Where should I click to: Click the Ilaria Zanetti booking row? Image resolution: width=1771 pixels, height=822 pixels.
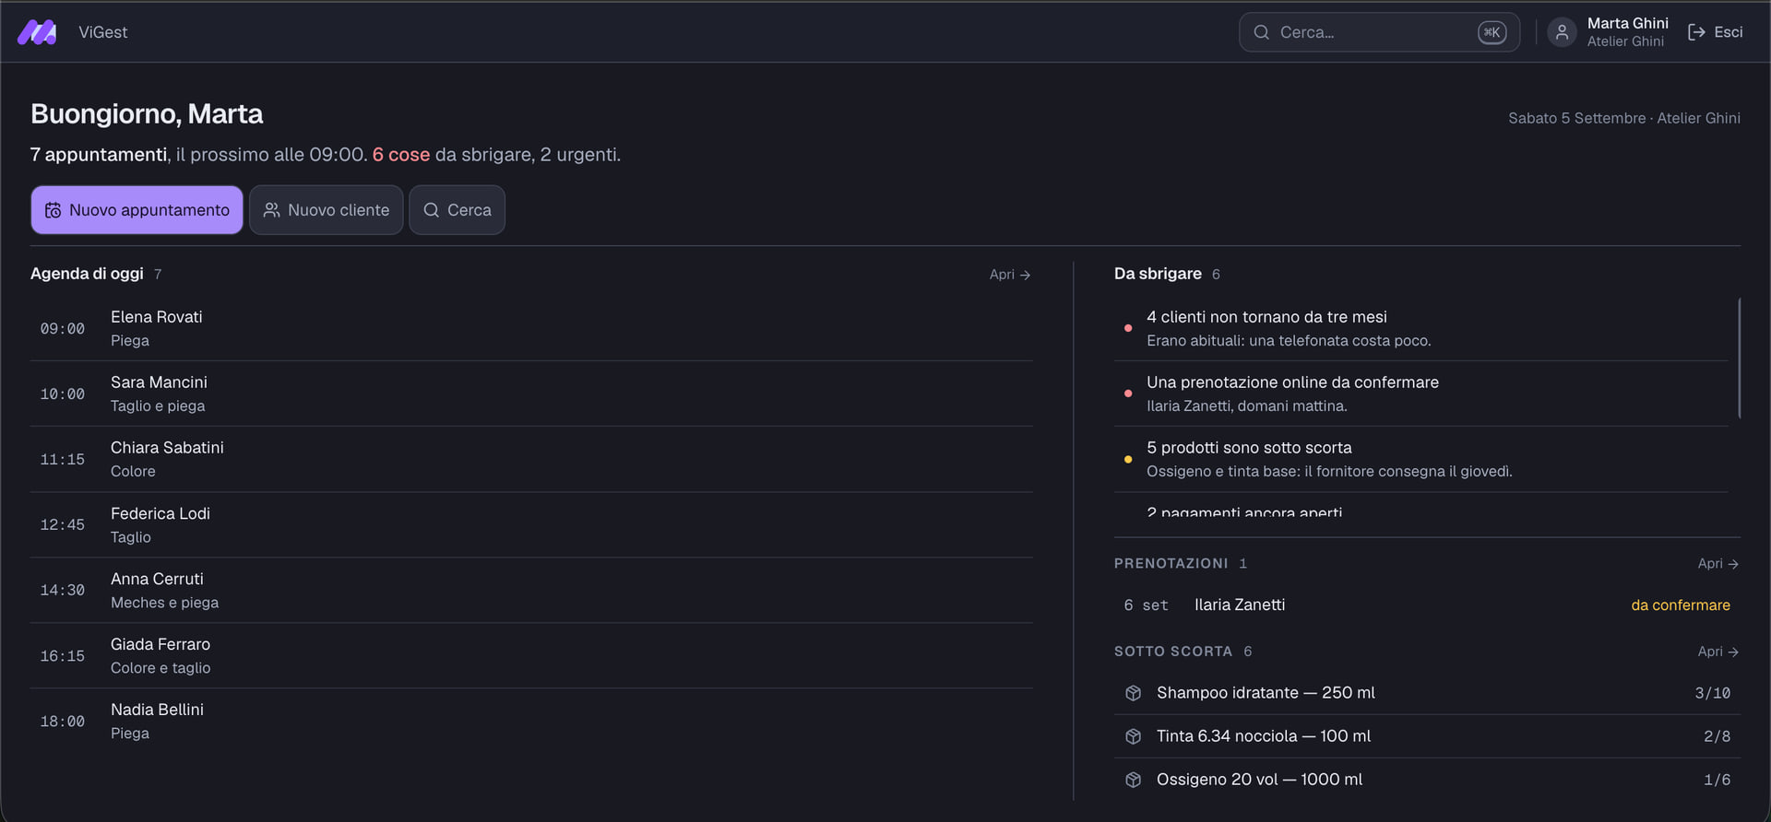(1427, 605)
